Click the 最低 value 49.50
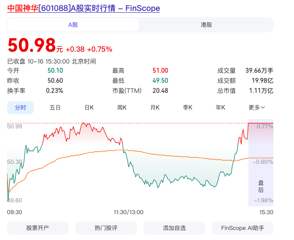This screenshot has height=240, width=294. pos(160,81)
